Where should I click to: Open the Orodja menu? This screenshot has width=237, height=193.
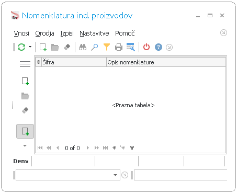tap(44, 33)
